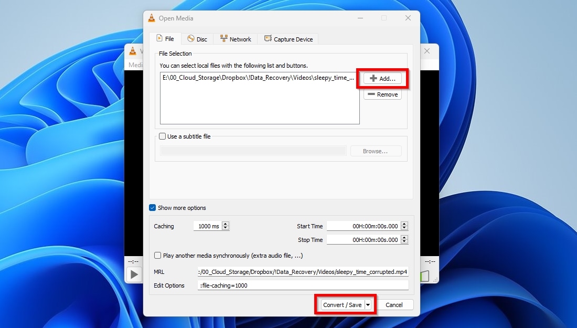Uncheck Show more options

click(152, 208)
